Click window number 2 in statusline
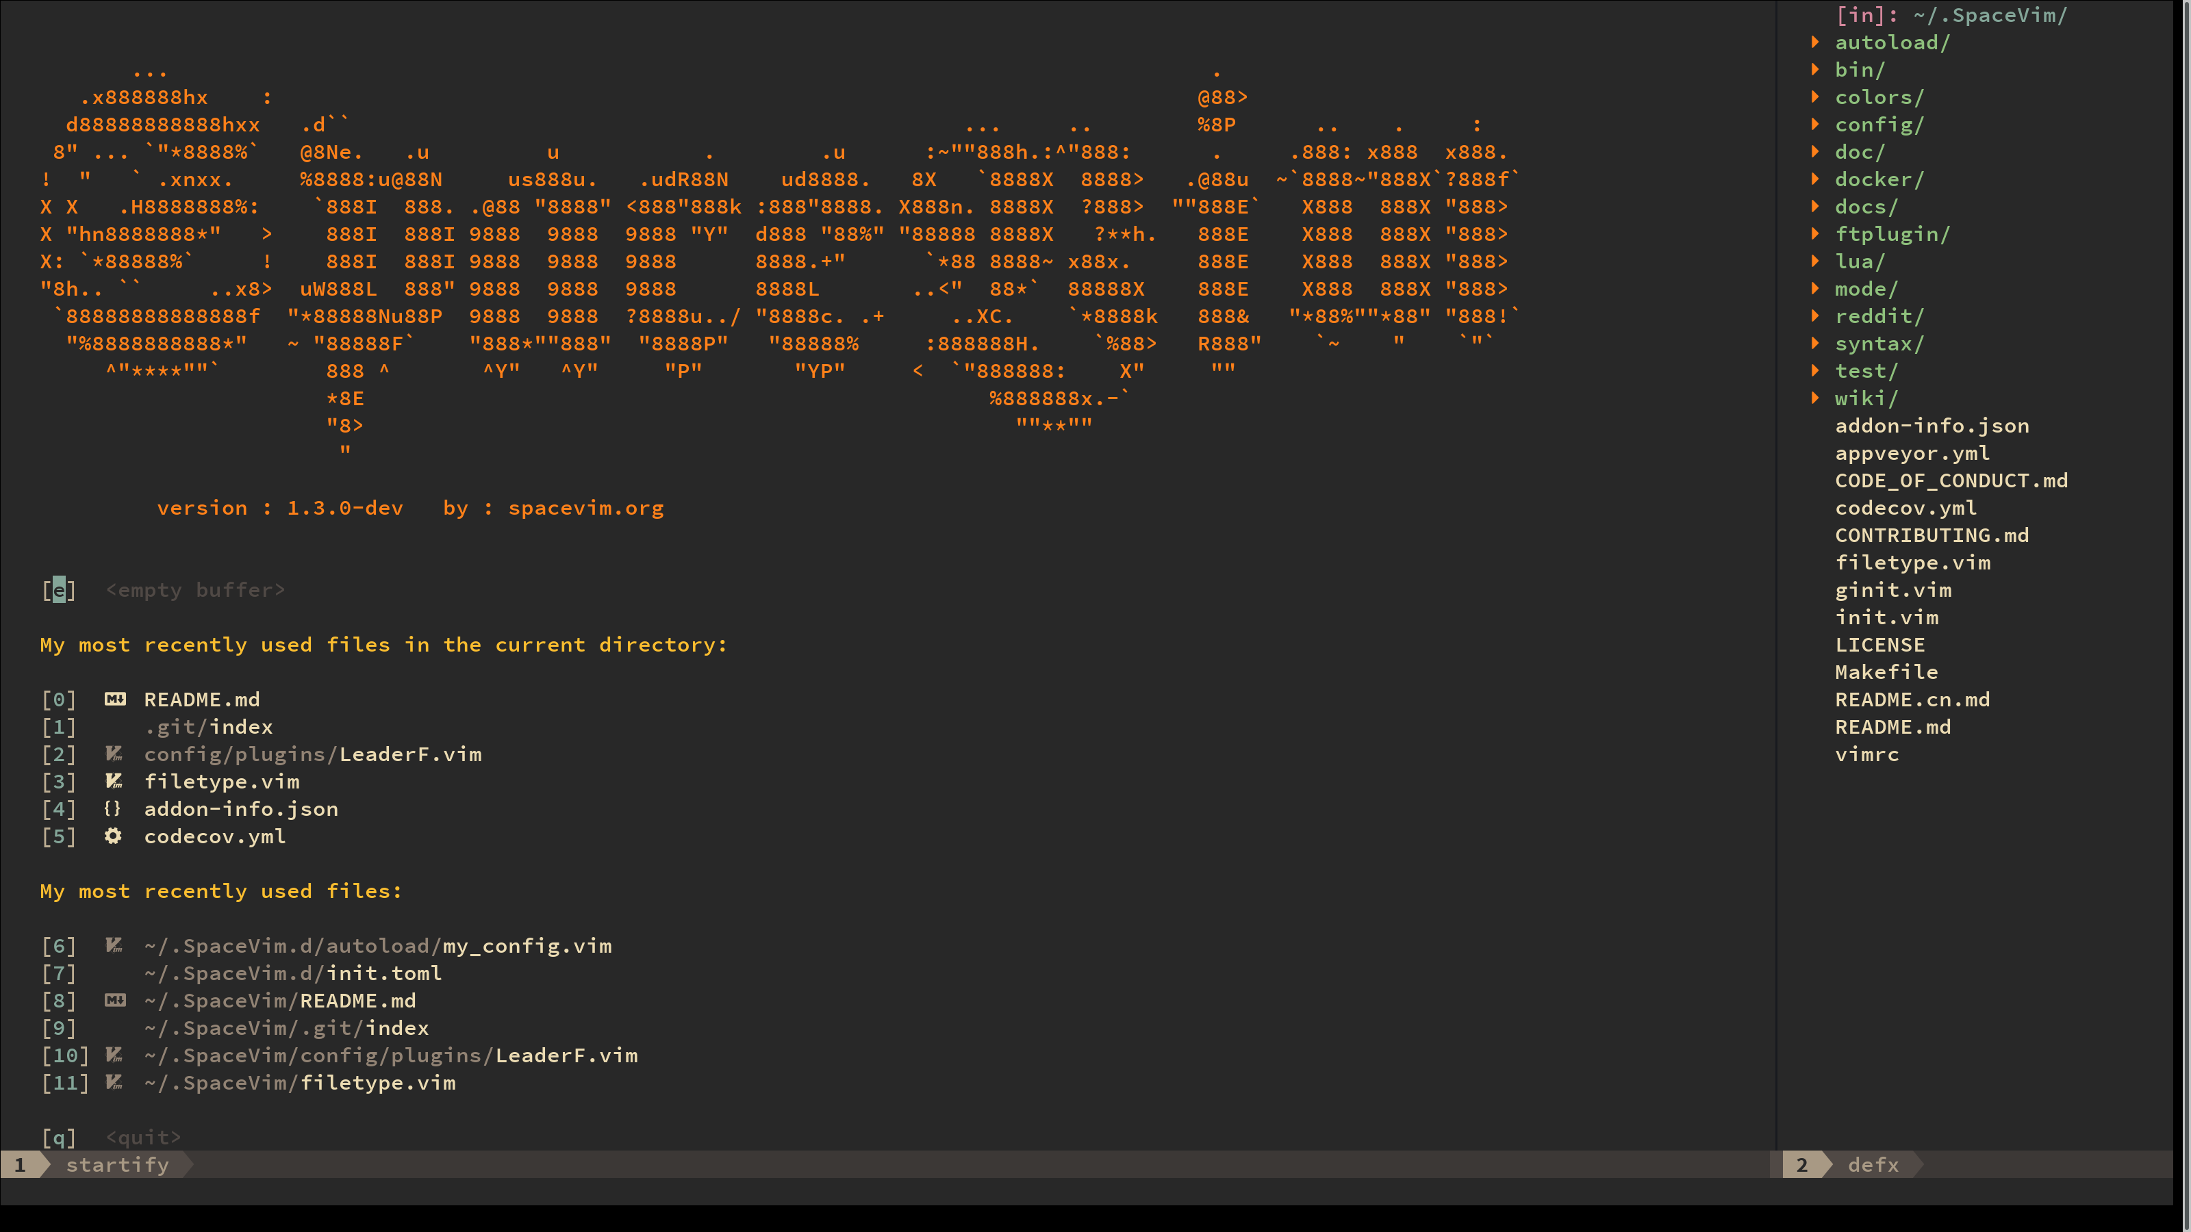 pyautogui.click(x=1801, y=1164)
